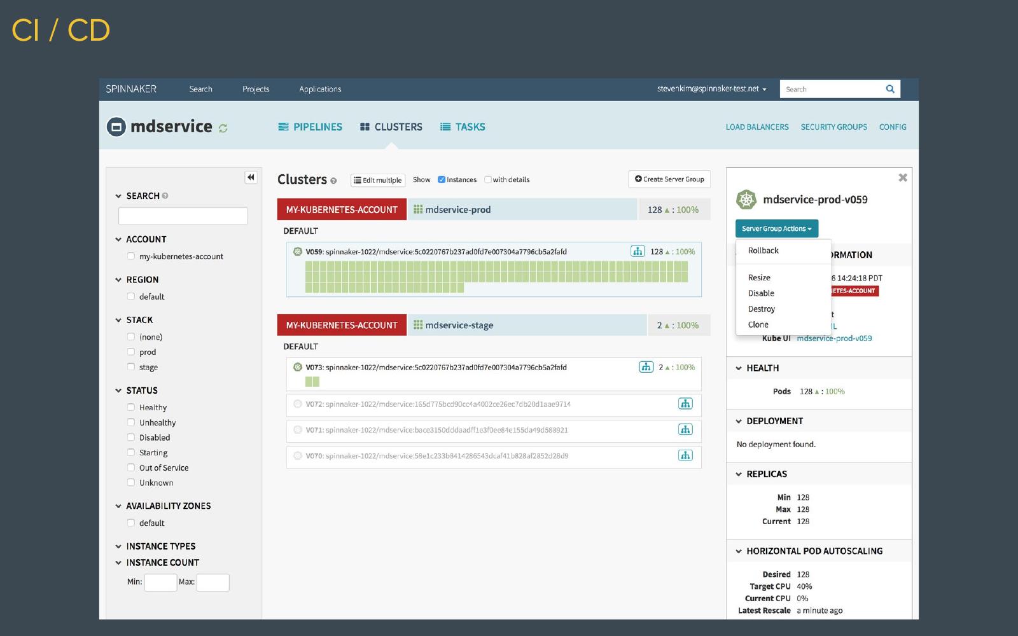Collapse the HEALTH section in details
1018x636 pixels.
point(739,368)
